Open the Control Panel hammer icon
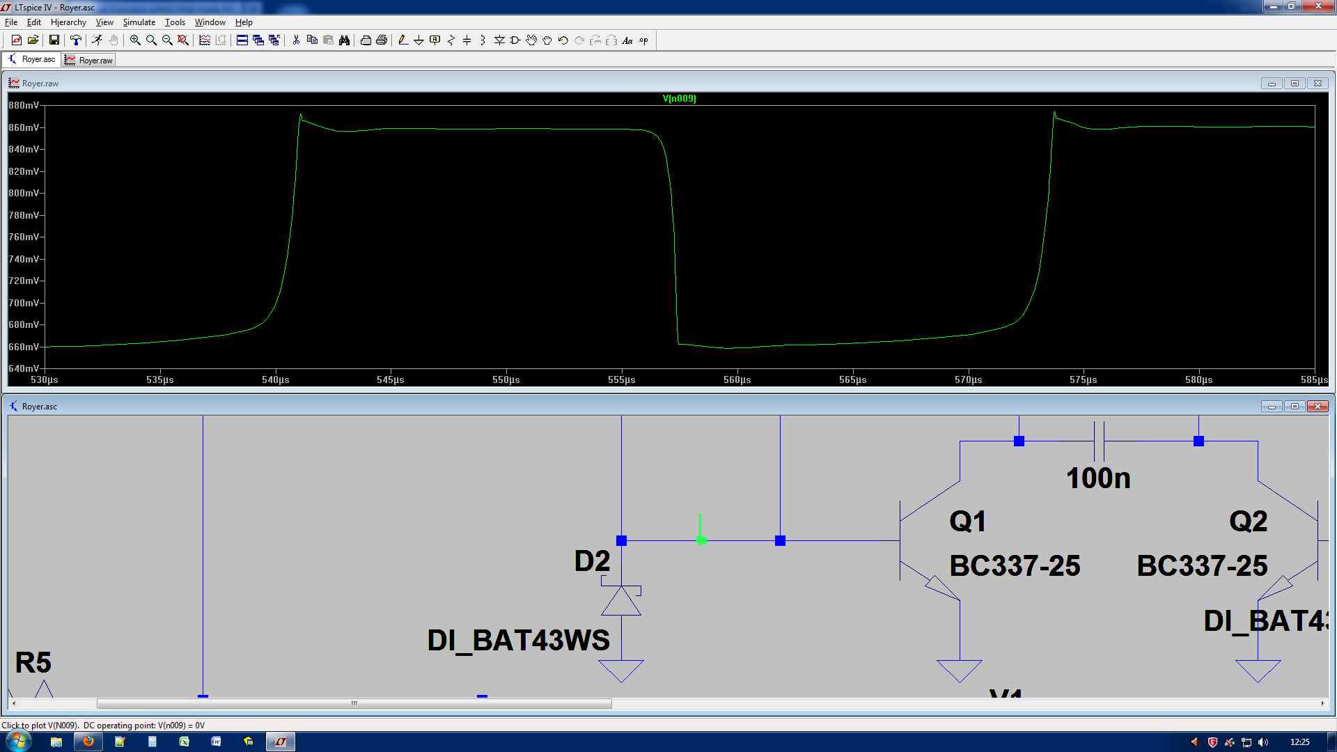The height and width of the screenshot is (752, 1337). (75, 40)
